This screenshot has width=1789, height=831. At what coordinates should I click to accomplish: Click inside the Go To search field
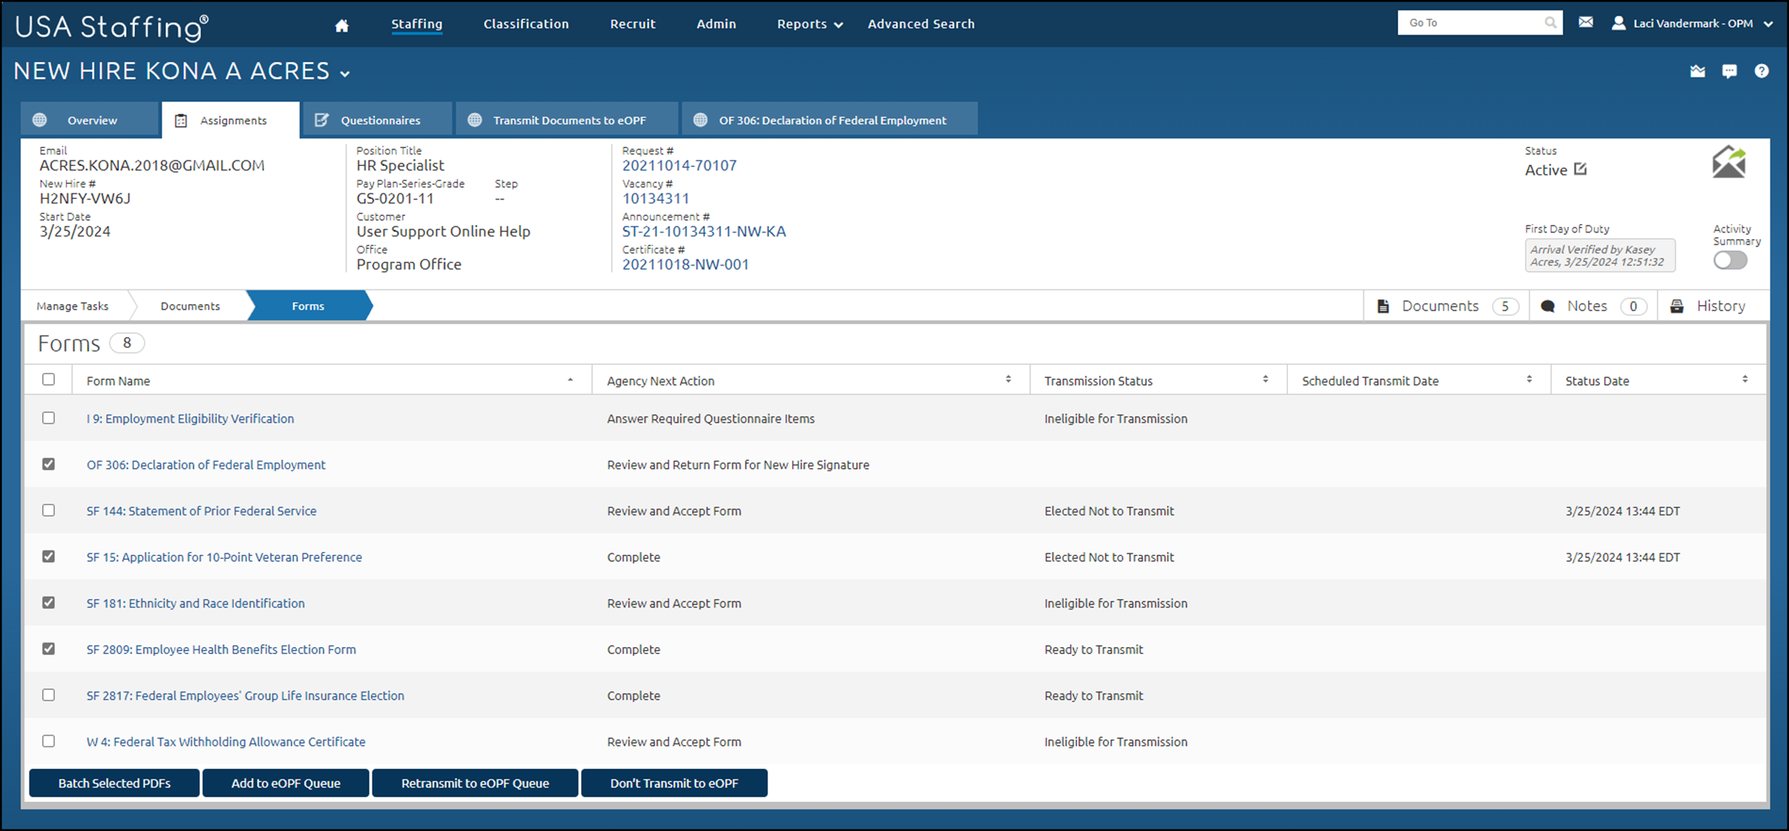coord(1471,22)
